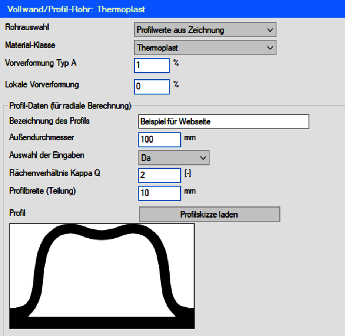Focus the Lokale Vorverformung percent field

[152, 87]
